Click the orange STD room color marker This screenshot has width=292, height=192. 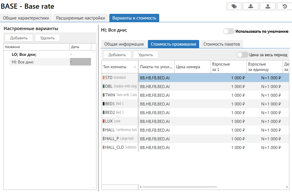click(104, 78)
